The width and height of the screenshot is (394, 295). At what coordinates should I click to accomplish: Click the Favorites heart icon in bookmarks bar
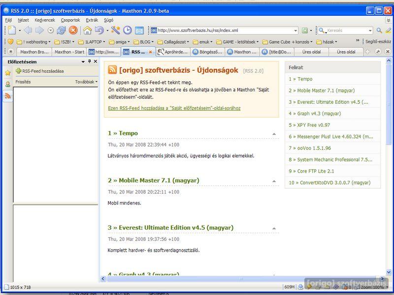click(x=10, y=42)
